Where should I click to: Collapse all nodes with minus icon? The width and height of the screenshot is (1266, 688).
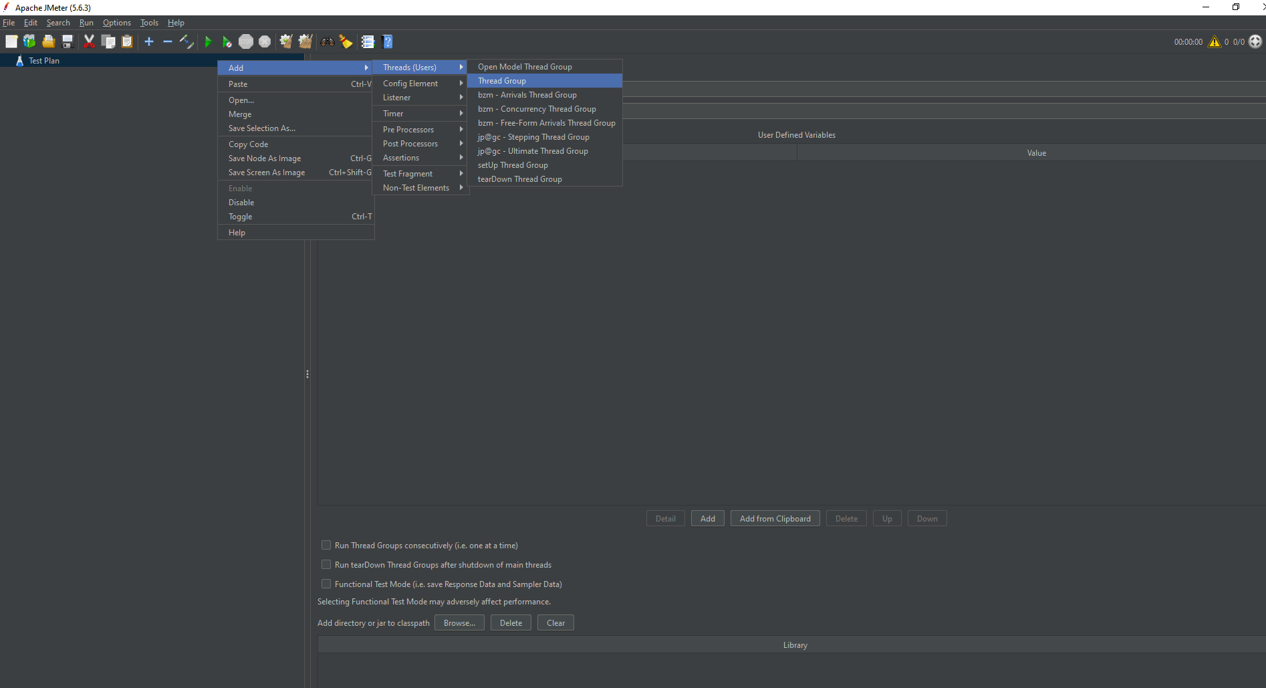[168, 41]
